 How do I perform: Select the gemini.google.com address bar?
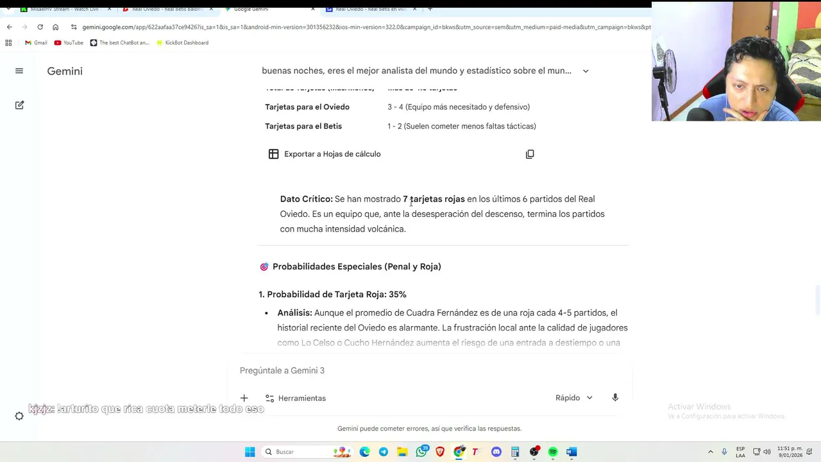tap(366, 27)
